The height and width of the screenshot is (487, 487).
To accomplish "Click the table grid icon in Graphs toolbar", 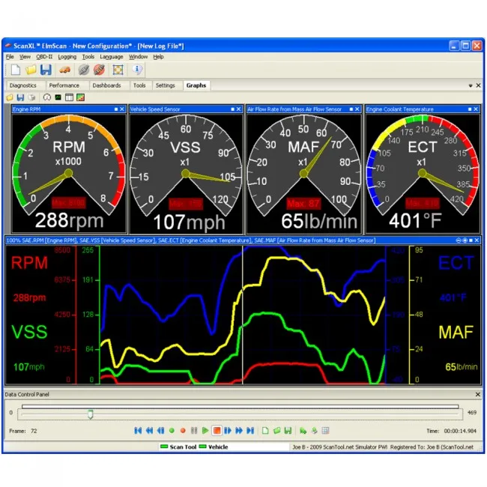I will click(69, 97).
